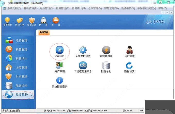Open the 帮助(Z) menu
The height and width of the screenshot is (114, 175).
pyautogui.click(x=162, y=8)
